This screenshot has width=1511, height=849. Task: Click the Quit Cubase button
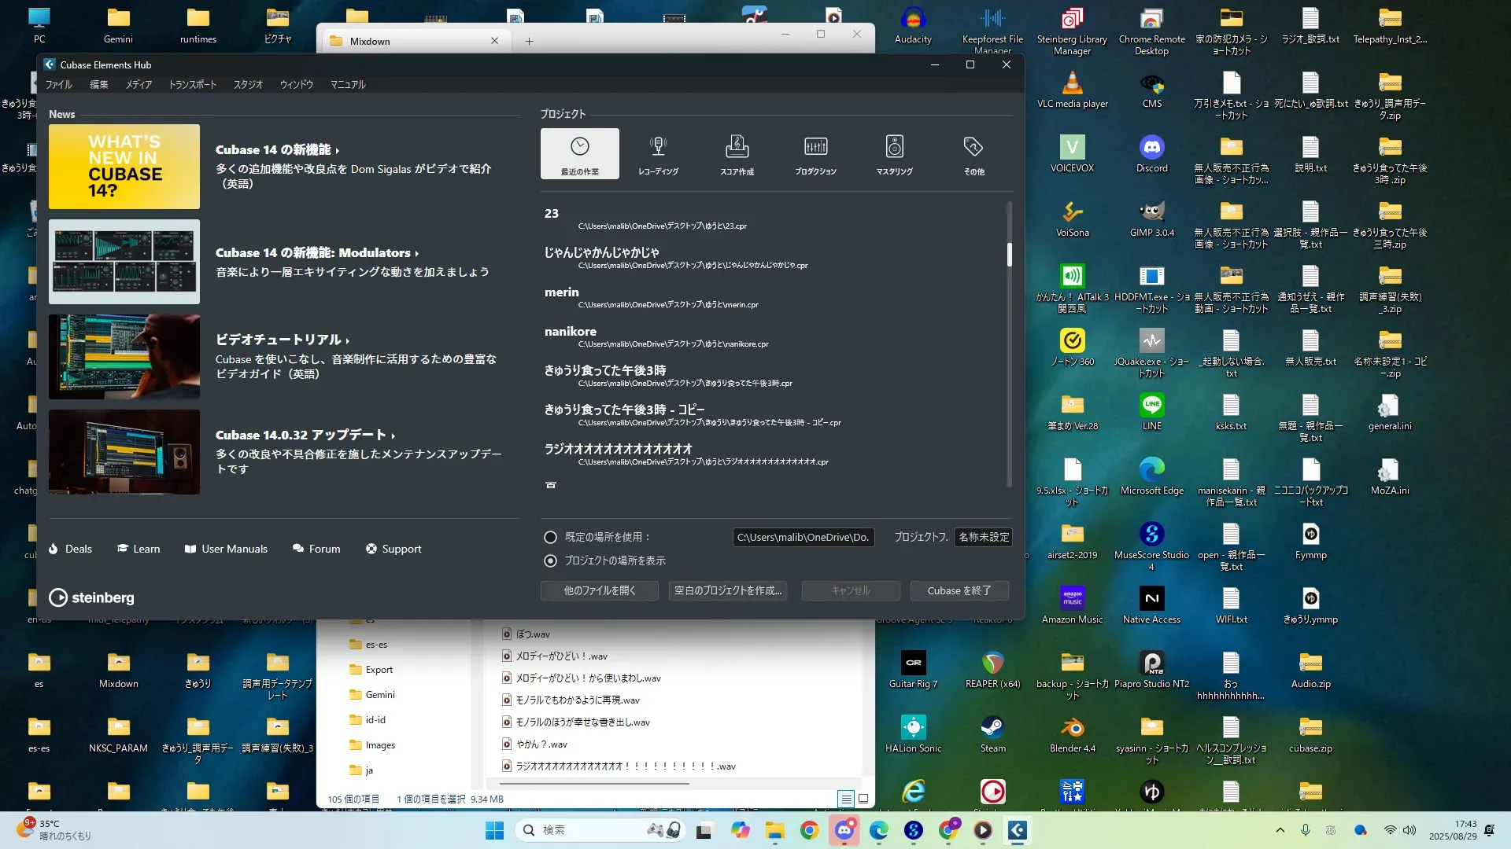(x=959, y=590)
